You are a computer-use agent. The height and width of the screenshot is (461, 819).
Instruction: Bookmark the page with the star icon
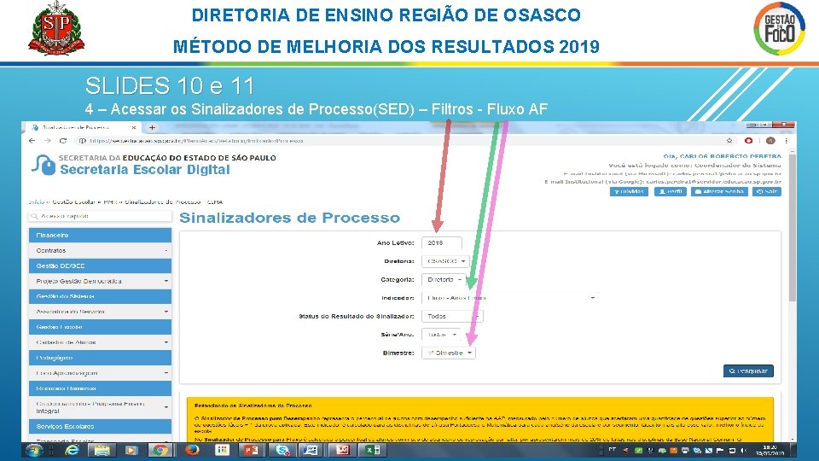coord(729,141)
